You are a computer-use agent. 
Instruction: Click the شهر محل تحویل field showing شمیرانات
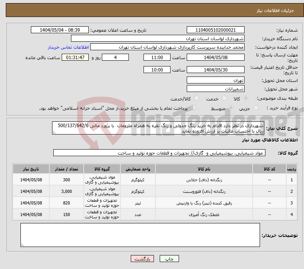click(x=215, y=89)
